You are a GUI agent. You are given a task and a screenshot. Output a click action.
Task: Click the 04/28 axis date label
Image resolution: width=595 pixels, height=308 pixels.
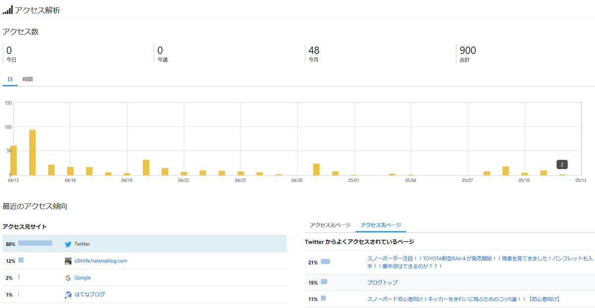tap(297, 181)
